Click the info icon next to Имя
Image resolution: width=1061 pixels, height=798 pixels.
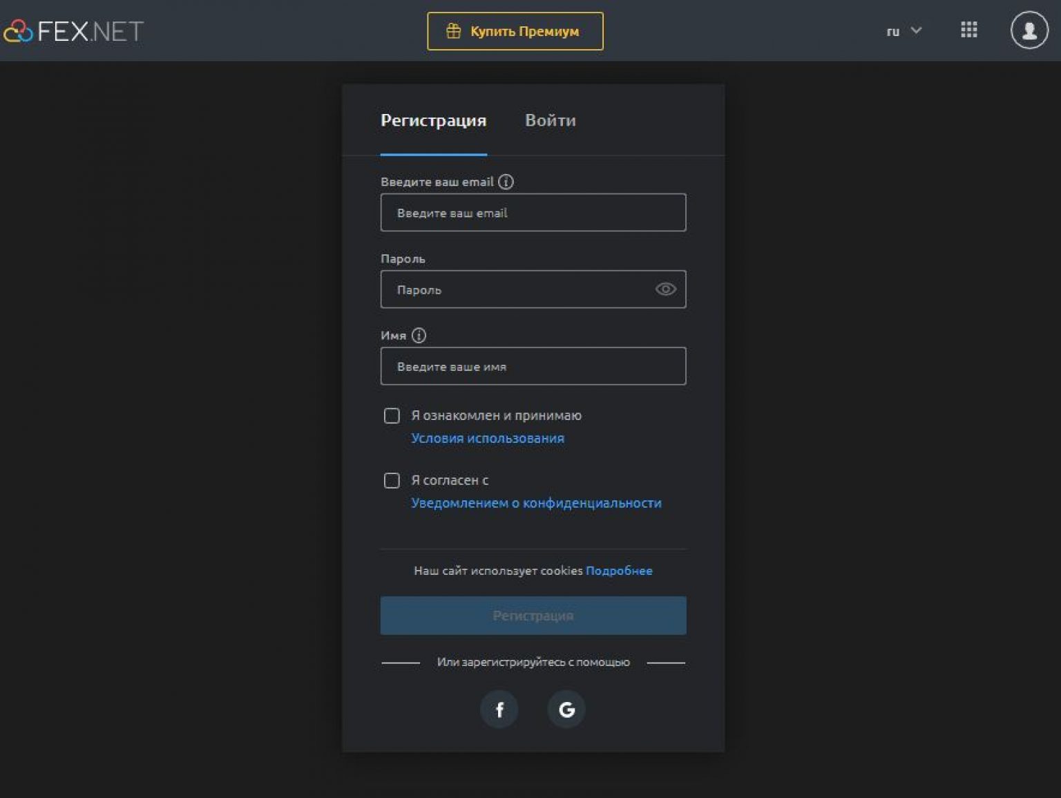419,335
